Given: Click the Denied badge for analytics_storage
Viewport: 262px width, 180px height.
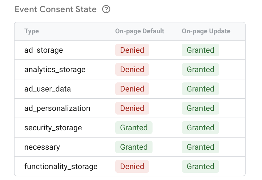Looking at the screenshot, I should (x=132, y=69).
